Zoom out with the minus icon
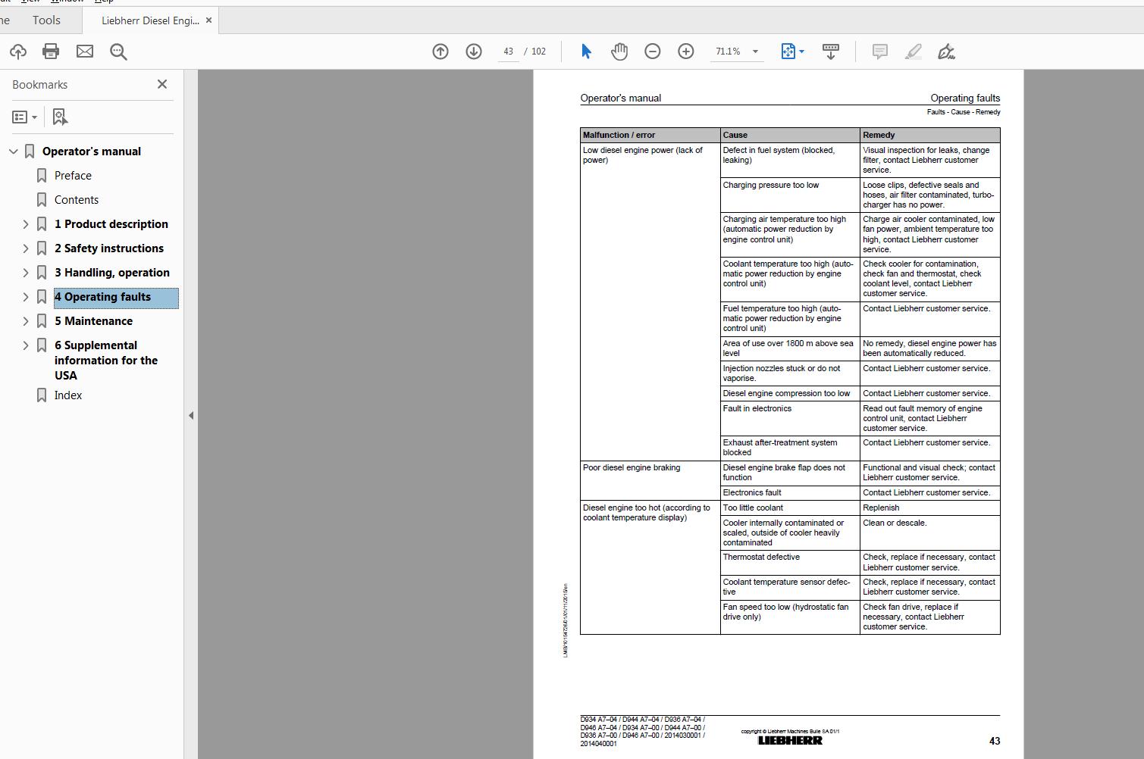The width and height of the screenshot is (1144, 759). (x=653, y=52)
